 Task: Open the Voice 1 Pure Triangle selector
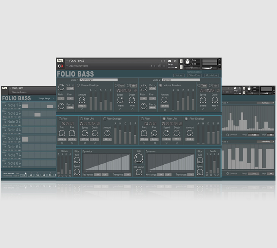(x=99, y=80)
